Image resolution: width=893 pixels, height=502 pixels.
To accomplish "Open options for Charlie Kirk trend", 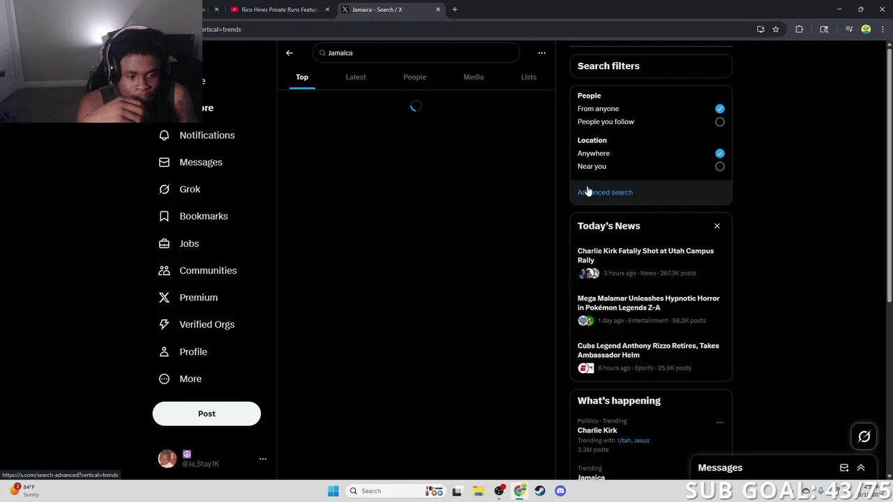I will 720,423.
